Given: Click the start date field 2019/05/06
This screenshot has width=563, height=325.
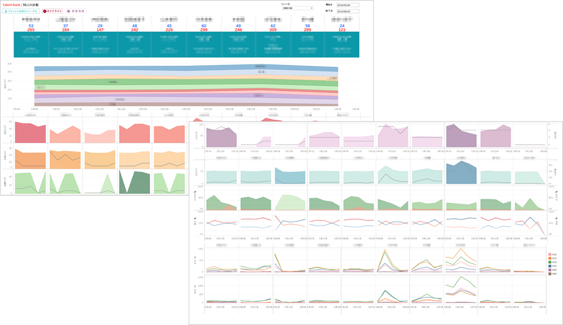Looking at the screenshot, I should [x=348, y=5].
